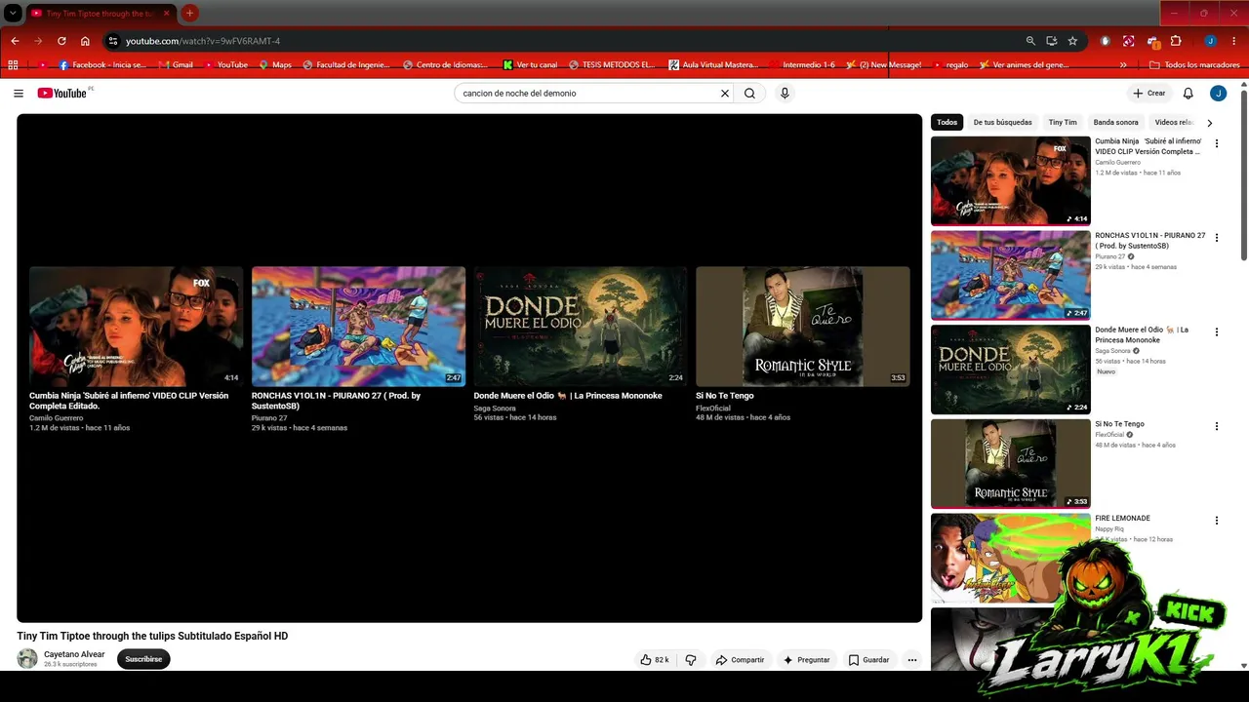The image size is (1249, 702).
Task: Show more hidden bookmarks chevron
Action: click(1123, 65)
